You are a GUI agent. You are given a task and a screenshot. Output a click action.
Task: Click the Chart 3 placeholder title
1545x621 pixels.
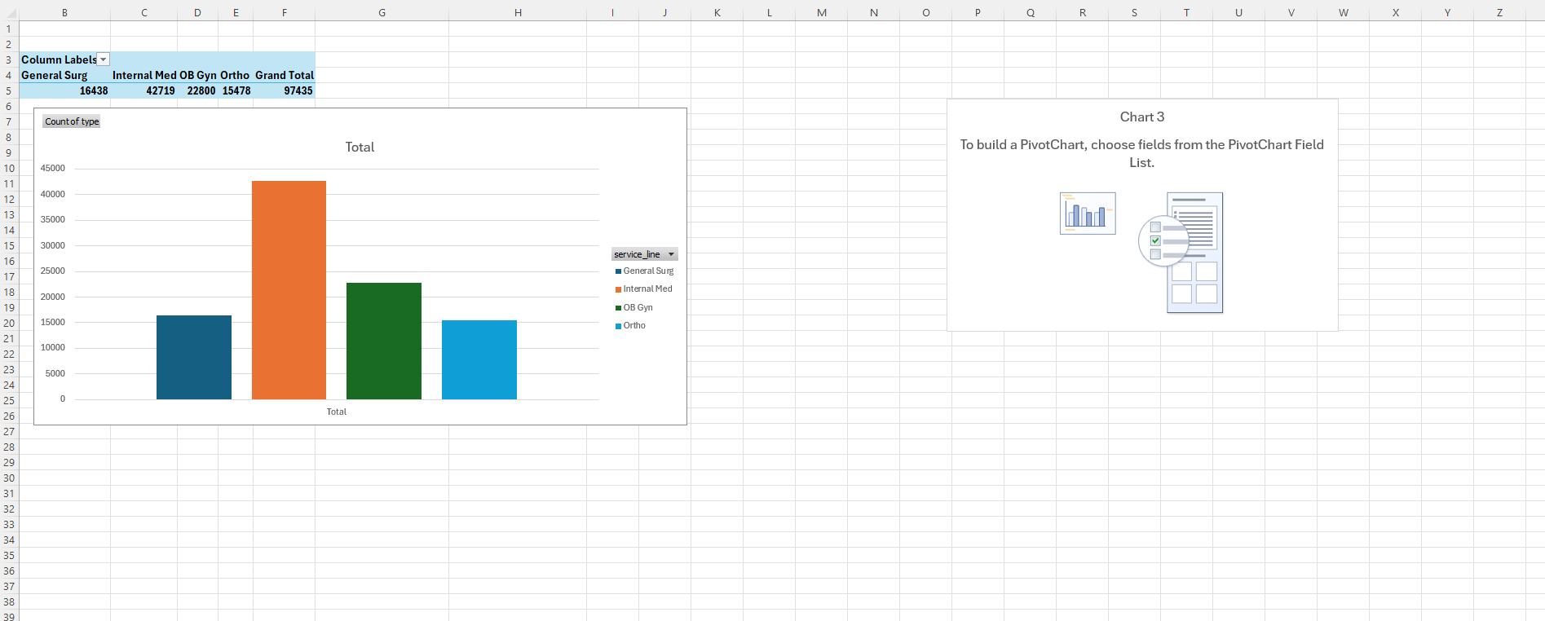(1142, 117)
